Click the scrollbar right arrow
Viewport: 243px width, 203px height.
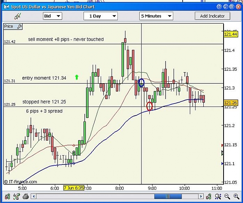pyautogui.click(x=201, y=196)
